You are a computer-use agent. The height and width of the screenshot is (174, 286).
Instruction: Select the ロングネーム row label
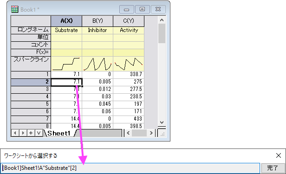pyautogui.click(x=31, y=30)
